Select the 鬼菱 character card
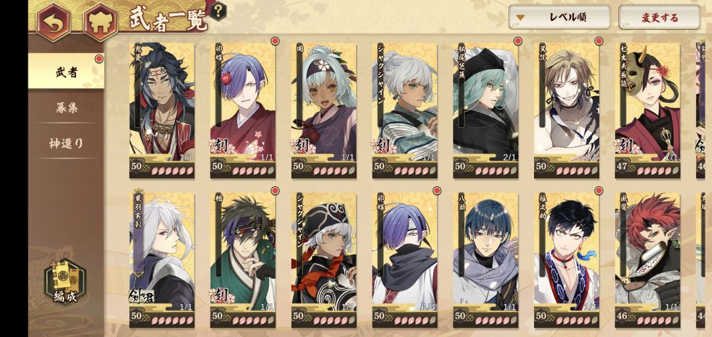The image size is (712, 337). [162, 110]
